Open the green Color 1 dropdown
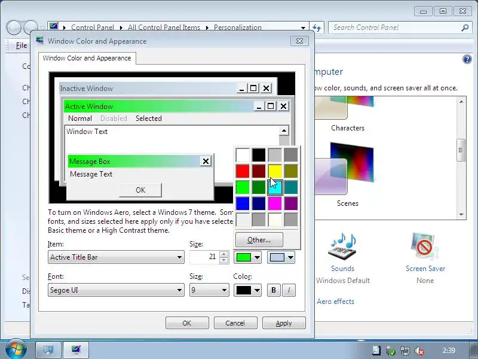Screen dimensions: 478x359 point(247,257)
